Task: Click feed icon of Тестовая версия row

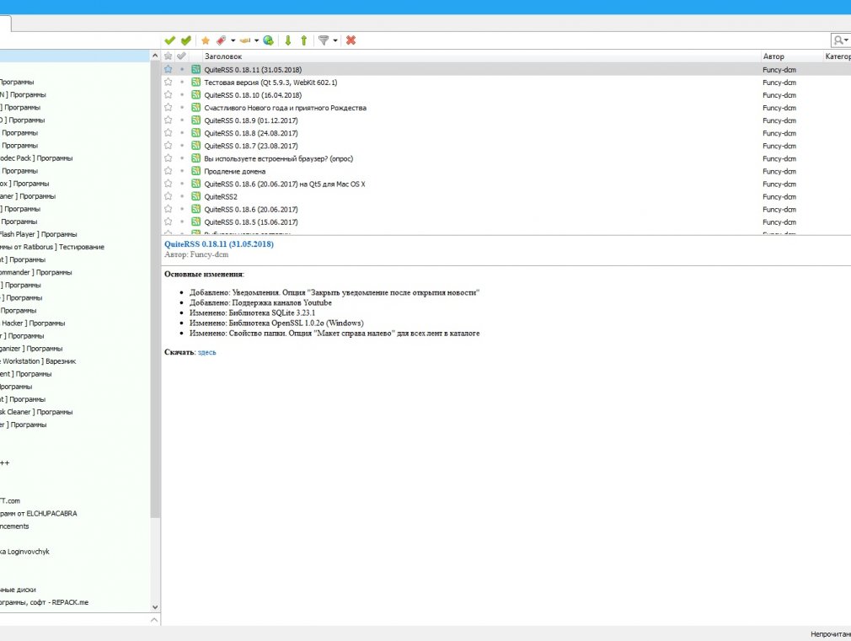Action: 196,82
